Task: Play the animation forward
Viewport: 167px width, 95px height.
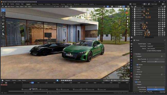Action: click(67, 81)
